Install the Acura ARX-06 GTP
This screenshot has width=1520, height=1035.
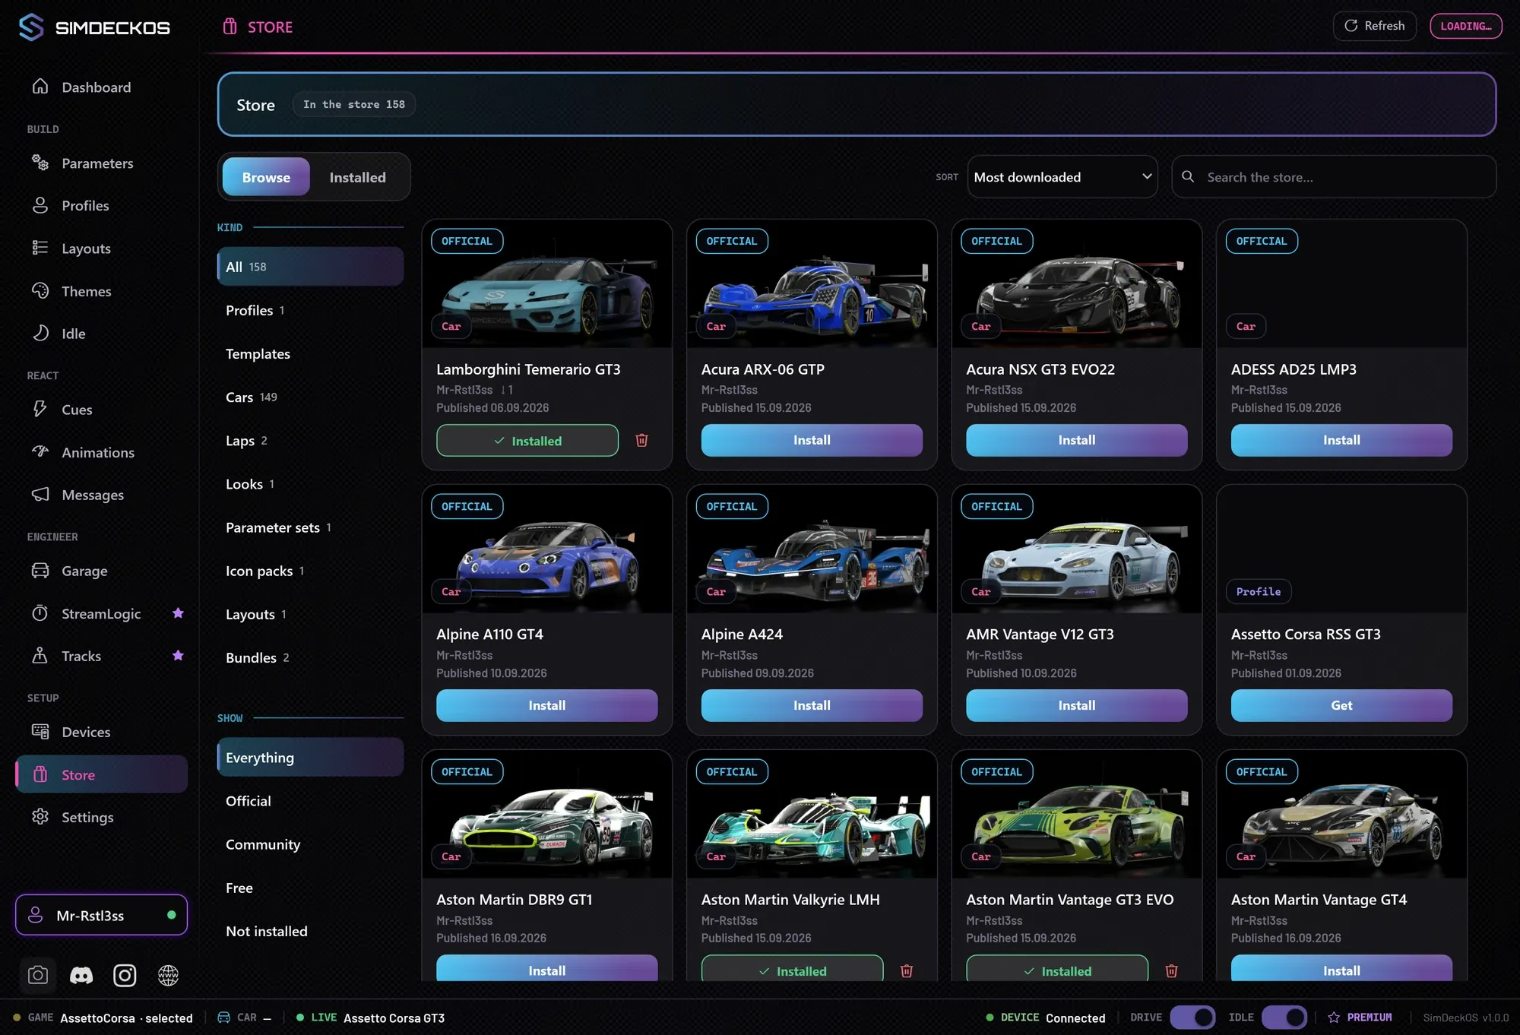click(x=812, y=440)
